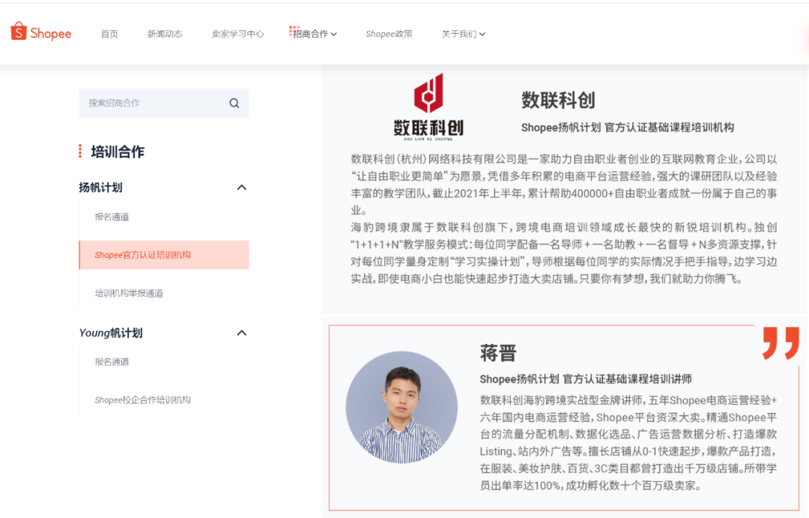Viewport: 809px width, 518px height.
Task: Click the 数联科创 title text
Action: pos(558,100)
